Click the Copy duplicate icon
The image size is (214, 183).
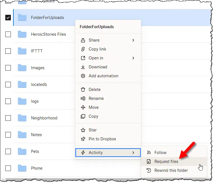[x=83, y=117]
